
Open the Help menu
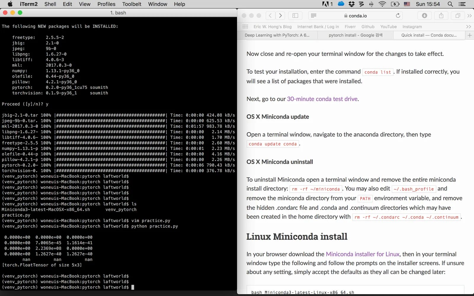179,4
